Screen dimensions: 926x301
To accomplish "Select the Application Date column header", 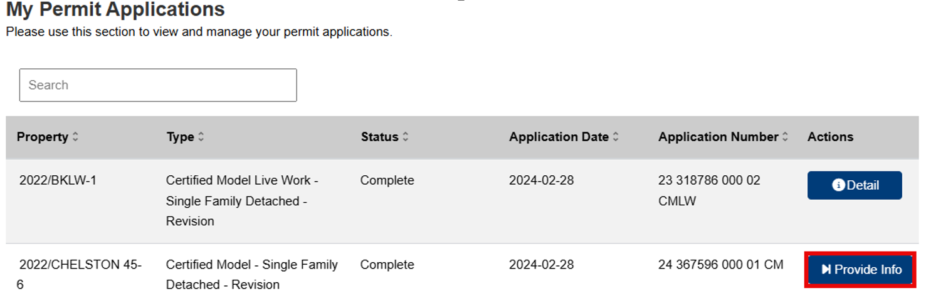I will pos(559,137).
